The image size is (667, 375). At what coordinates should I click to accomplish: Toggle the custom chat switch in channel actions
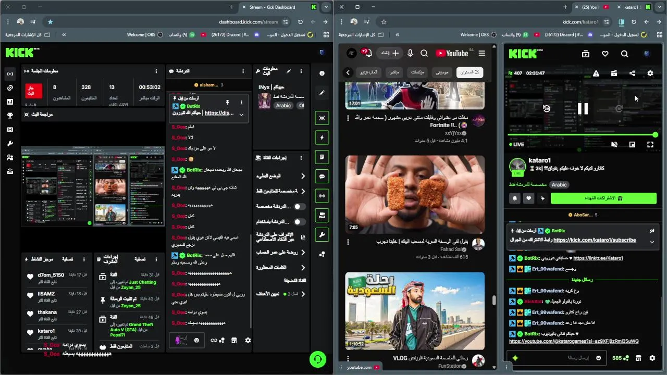pyautogui.click(x=299, y=207)
